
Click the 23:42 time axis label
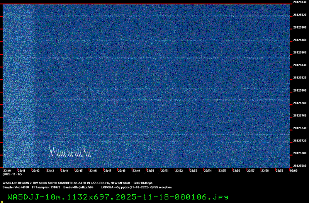click(36, 171)
